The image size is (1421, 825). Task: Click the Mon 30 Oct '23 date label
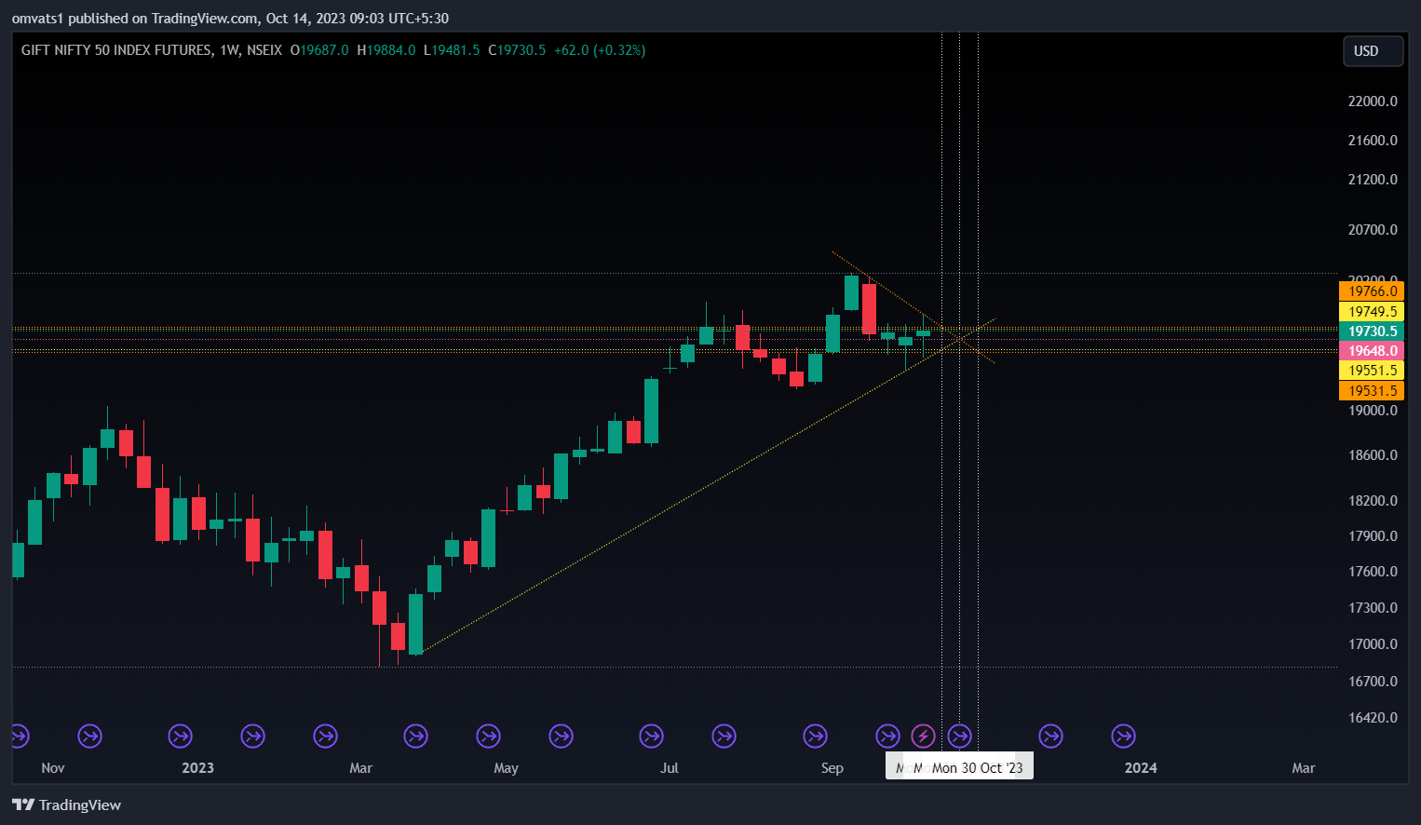977,768
